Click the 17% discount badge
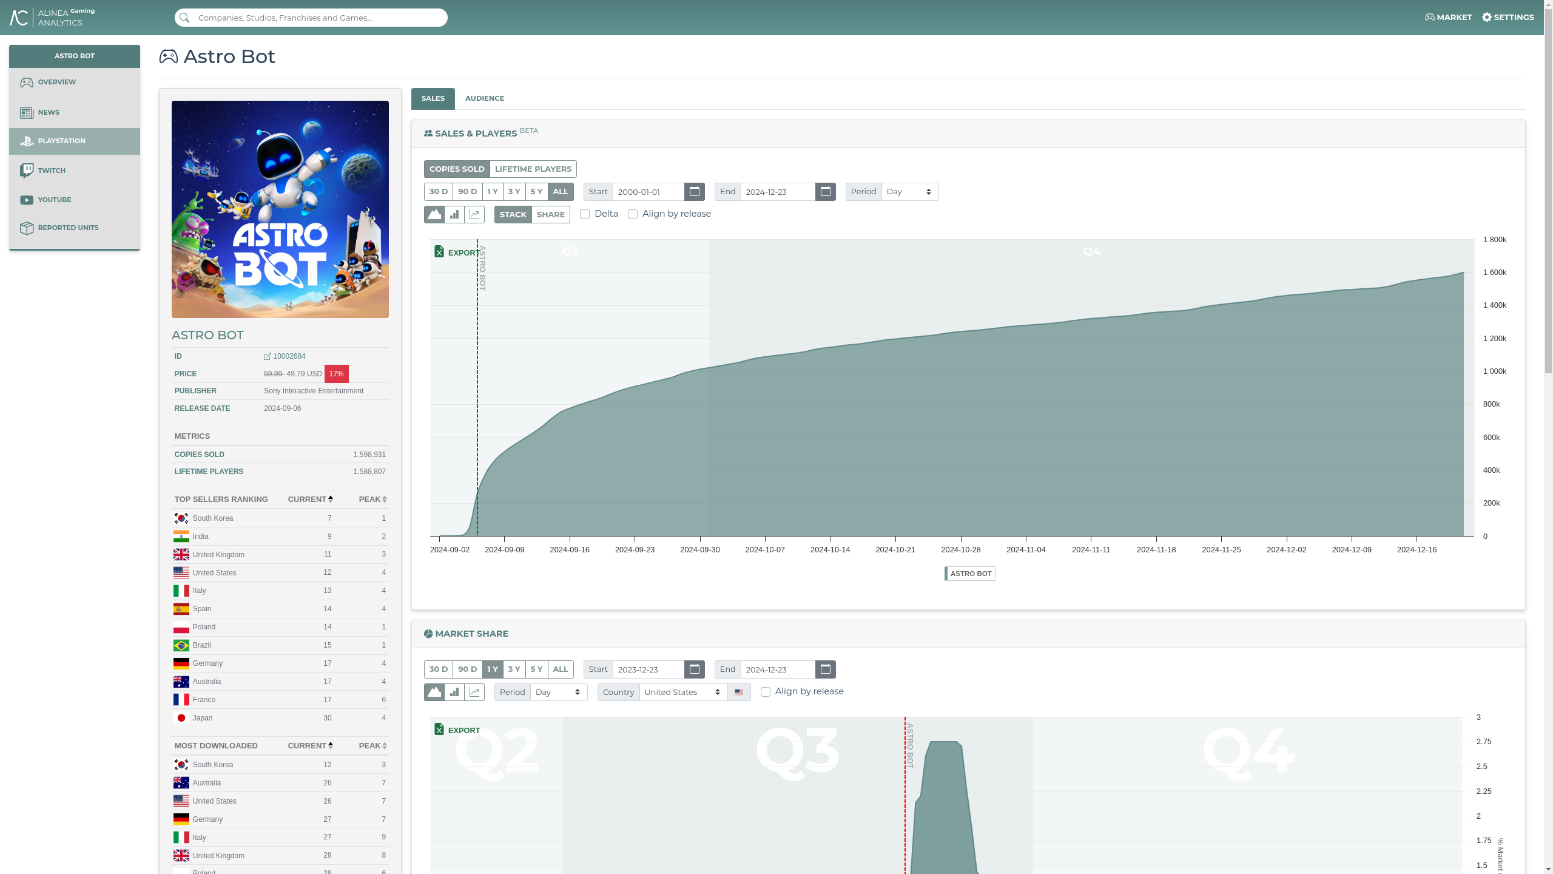1553x874 pixels. (337, 374)
